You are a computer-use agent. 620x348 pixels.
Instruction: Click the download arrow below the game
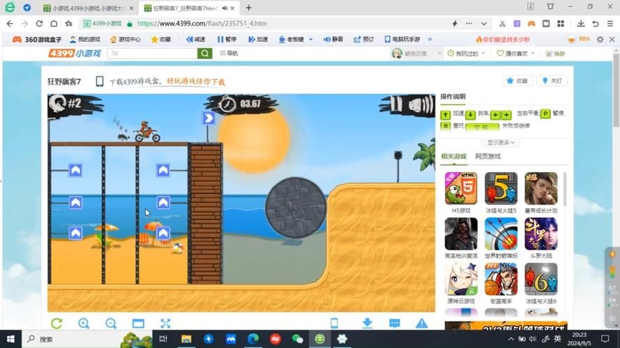[368, 323]
